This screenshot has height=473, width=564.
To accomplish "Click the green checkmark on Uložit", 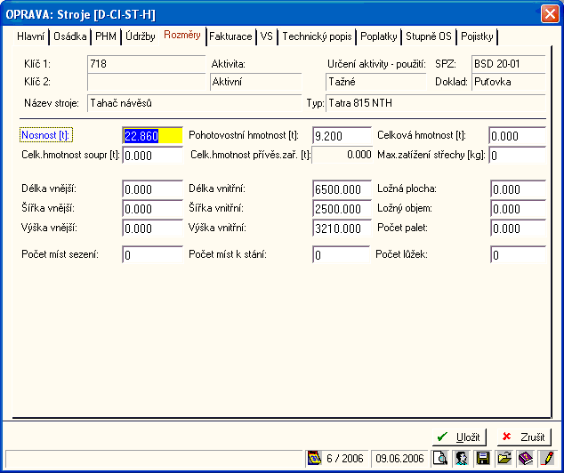I will click(442, 437).
